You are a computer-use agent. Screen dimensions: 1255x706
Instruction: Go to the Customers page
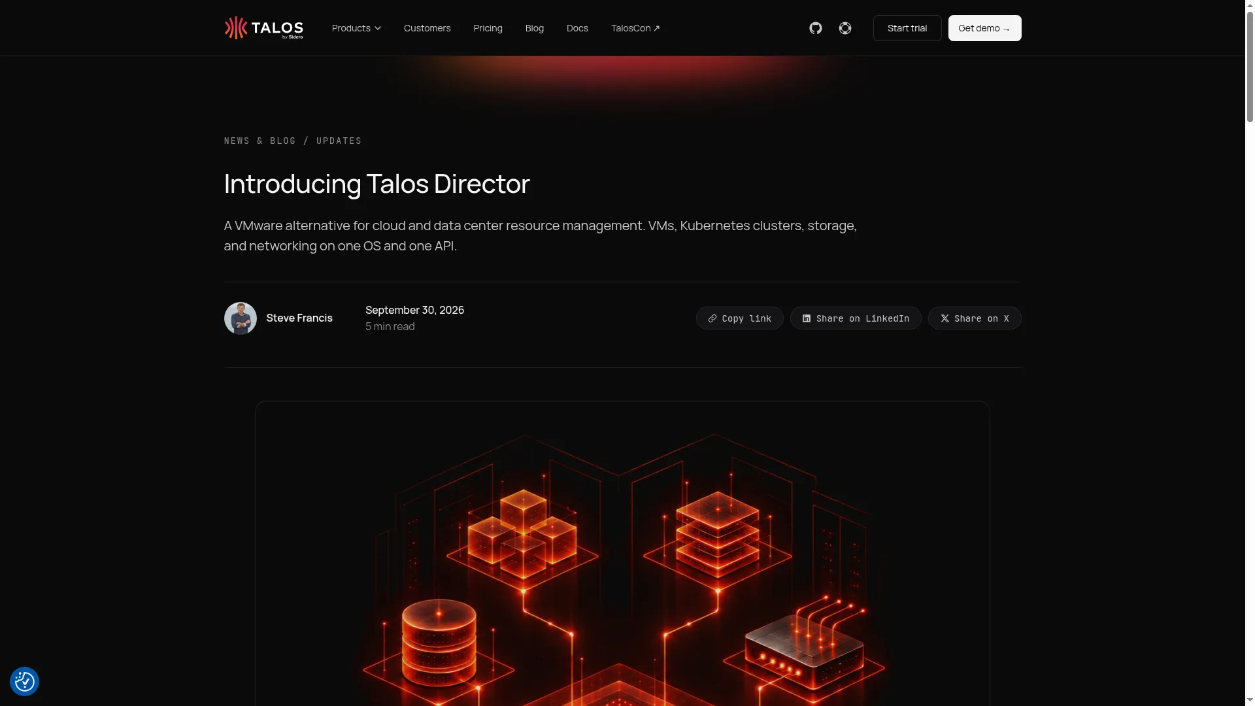click(x=427, y=28)
